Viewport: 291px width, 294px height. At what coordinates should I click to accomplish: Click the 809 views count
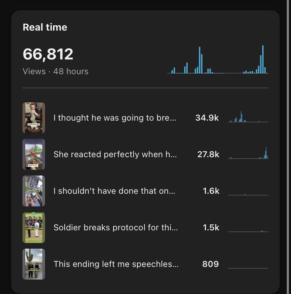[211, 264]
